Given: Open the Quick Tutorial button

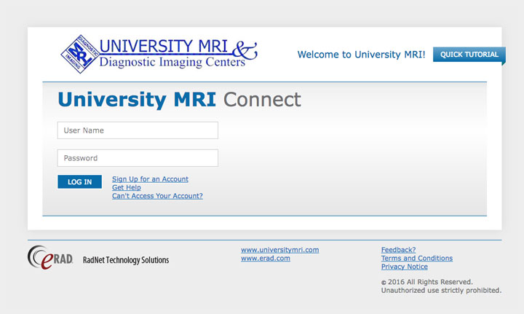Looking at the screenshot, I should pyautogui.click(x=469, y=55).
